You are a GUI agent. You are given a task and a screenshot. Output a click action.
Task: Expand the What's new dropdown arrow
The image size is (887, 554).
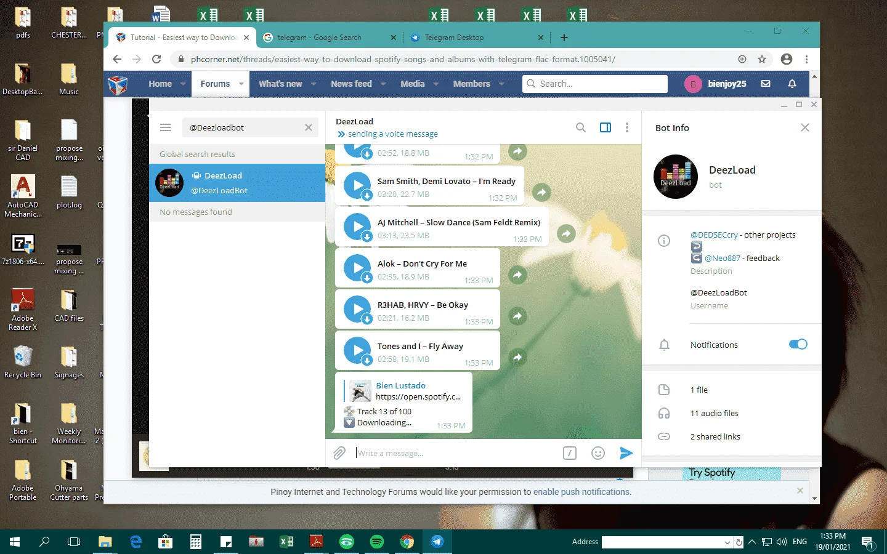click(x=314, y=84)
